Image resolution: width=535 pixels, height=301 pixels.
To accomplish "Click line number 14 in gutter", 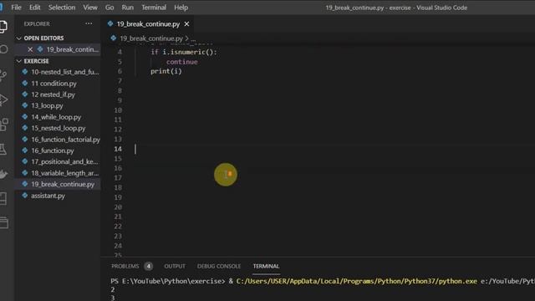I will (x=118, y=149).
